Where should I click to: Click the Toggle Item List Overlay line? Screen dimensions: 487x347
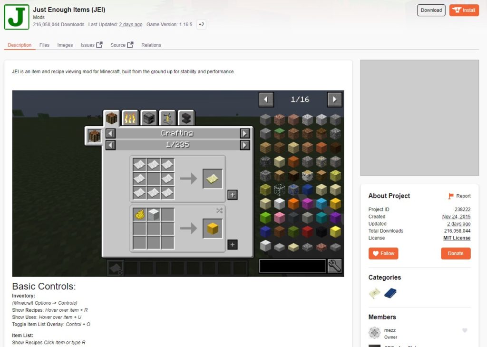(x=51, y=324)
